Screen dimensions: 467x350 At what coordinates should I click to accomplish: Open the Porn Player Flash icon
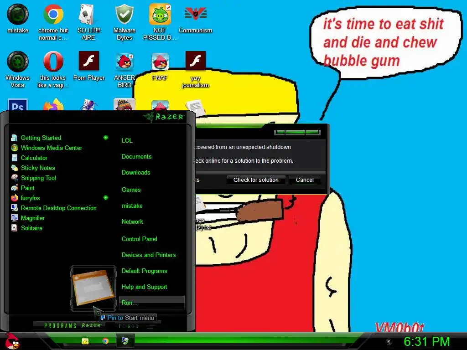tap(89, 66)
